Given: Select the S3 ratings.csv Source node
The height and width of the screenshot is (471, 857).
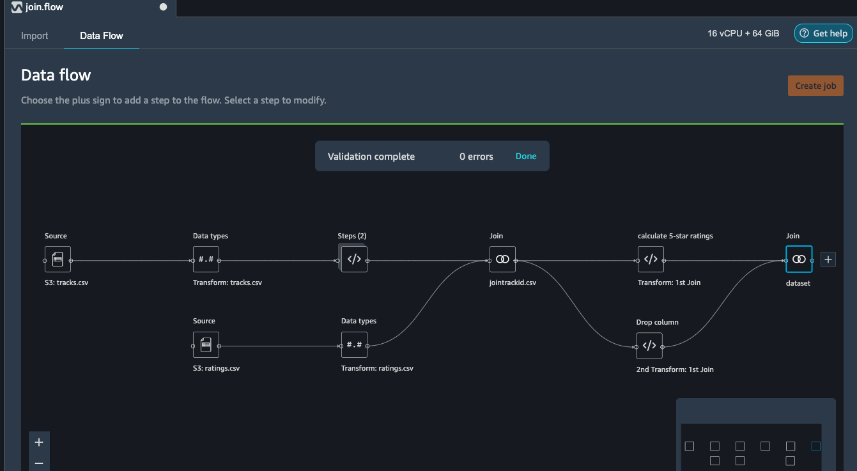Looking at the screenshot, I should click(206, 345).
